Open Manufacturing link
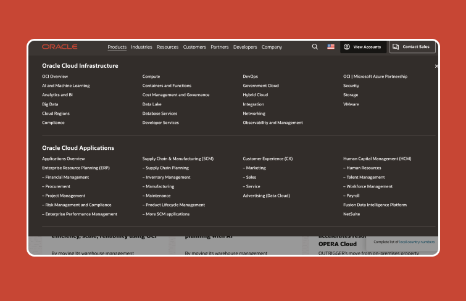The image size is (466, 301). (158, 187)
